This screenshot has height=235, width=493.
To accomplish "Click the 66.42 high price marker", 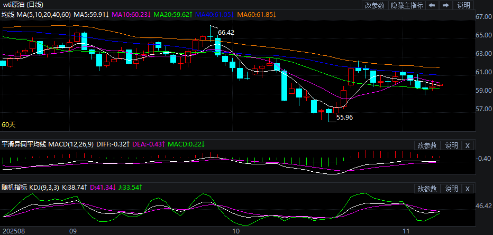I will point(226,33).
